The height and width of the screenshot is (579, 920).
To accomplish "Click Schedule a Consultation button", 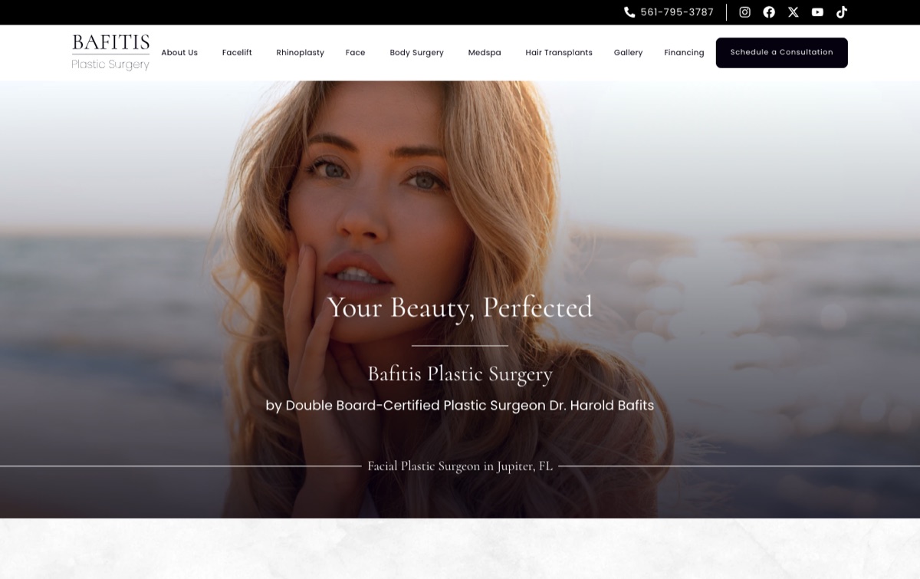I will coord(781,52).
